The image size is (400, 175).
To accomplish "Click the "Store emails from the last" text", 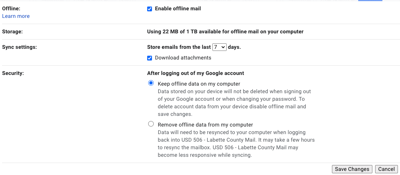I will pos(179,47).
